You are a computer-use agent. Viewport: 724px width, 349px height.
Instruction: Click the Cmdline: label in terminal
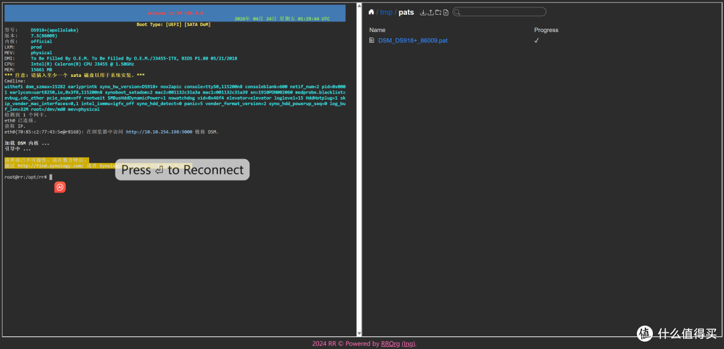(15, 81)
